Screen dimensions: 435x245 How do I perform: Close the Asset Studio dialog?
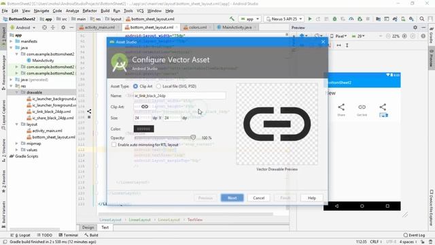pyautogui.click(x=323, y=42)
